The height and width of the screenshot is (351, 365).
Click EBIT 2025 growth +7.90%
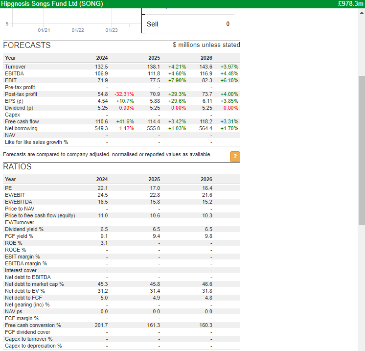177,80
